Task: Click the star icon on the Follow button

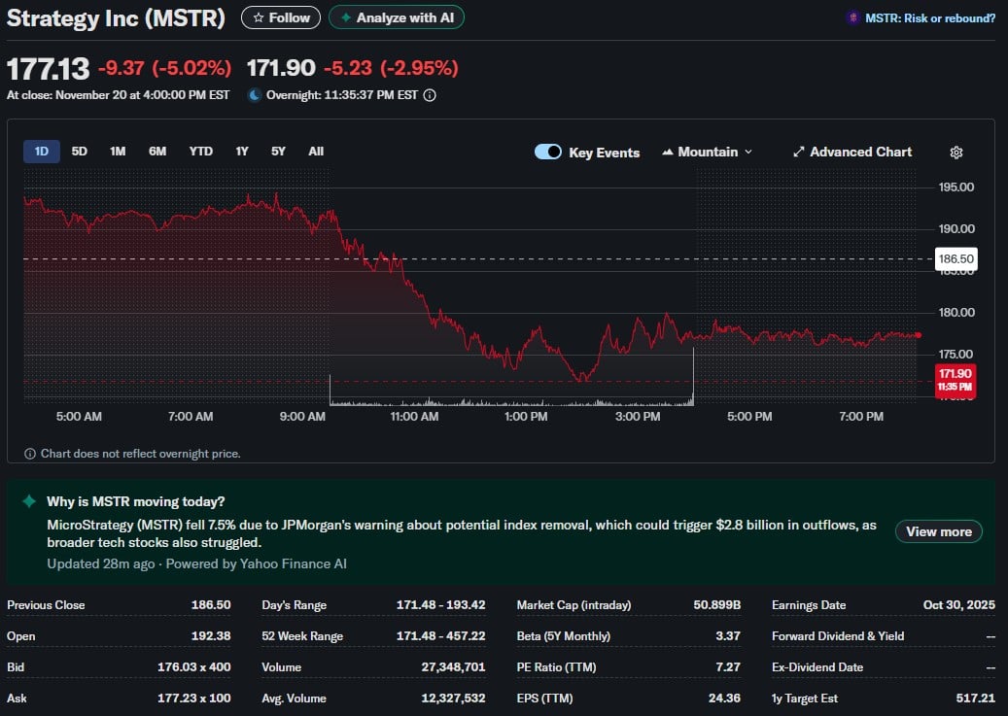Action: coord(259,17)
